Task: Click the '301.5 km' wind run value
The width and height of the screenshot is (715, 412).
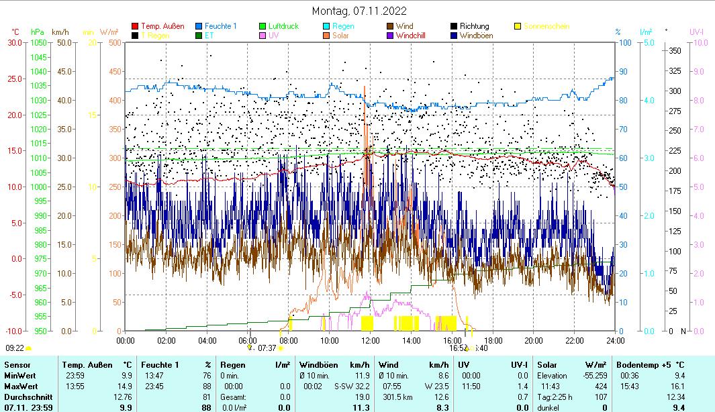Action: pos(397,397)
